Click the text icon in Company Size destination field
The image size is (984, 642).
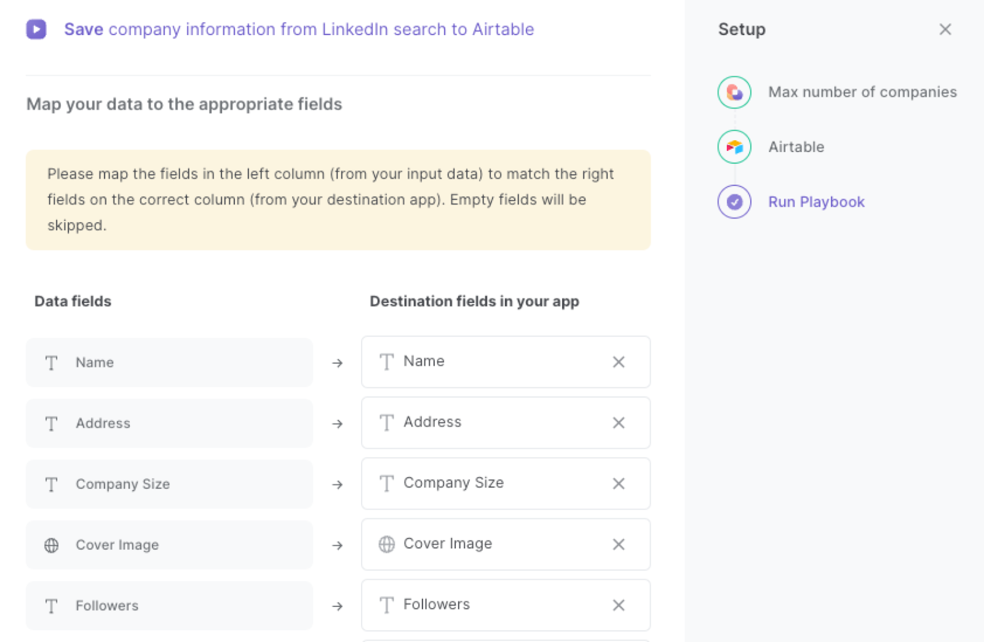[x=386, y=484]
